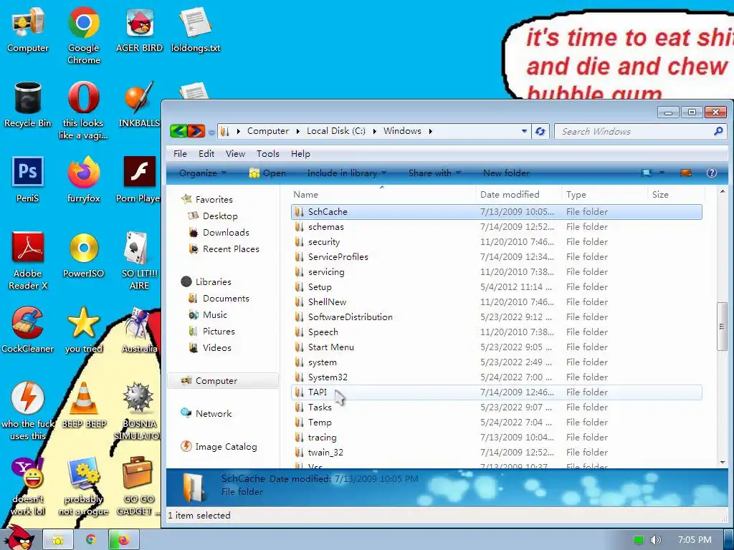Viewport: 734px width, 550px height.
Task: Select the VLC cone icon BEEP BEEP
Action: tap(83, 405)
